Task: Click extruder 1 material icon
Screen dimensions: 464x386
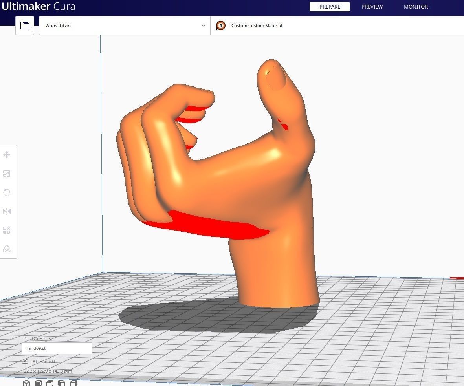Action: [x=220, y=26]
